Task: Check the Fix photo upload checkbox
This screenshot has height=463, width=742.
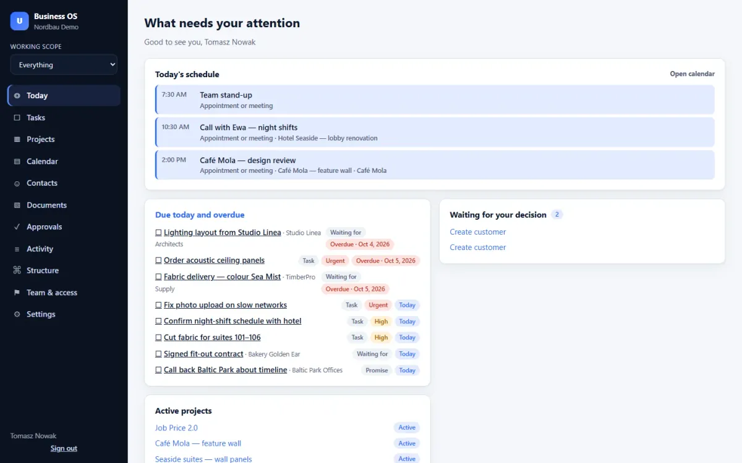Action: (158, 306)
